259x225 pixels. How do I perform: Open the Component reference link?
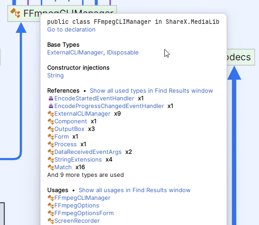pos(70,121)
